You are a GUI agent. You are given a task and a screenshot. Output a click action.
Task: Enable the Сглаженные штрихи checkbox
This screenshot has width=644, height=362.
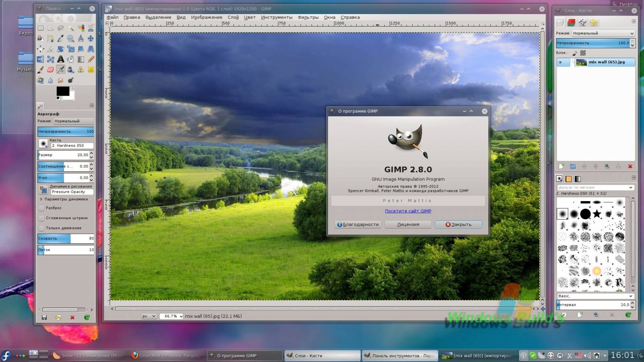(x=41, y=218)
